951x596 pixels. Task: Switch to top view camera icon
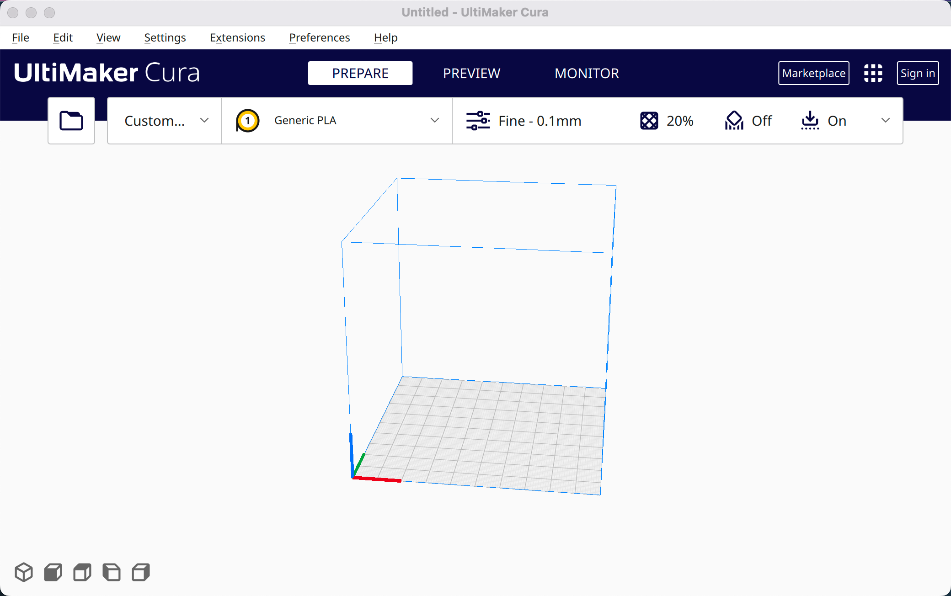[82, 572]
